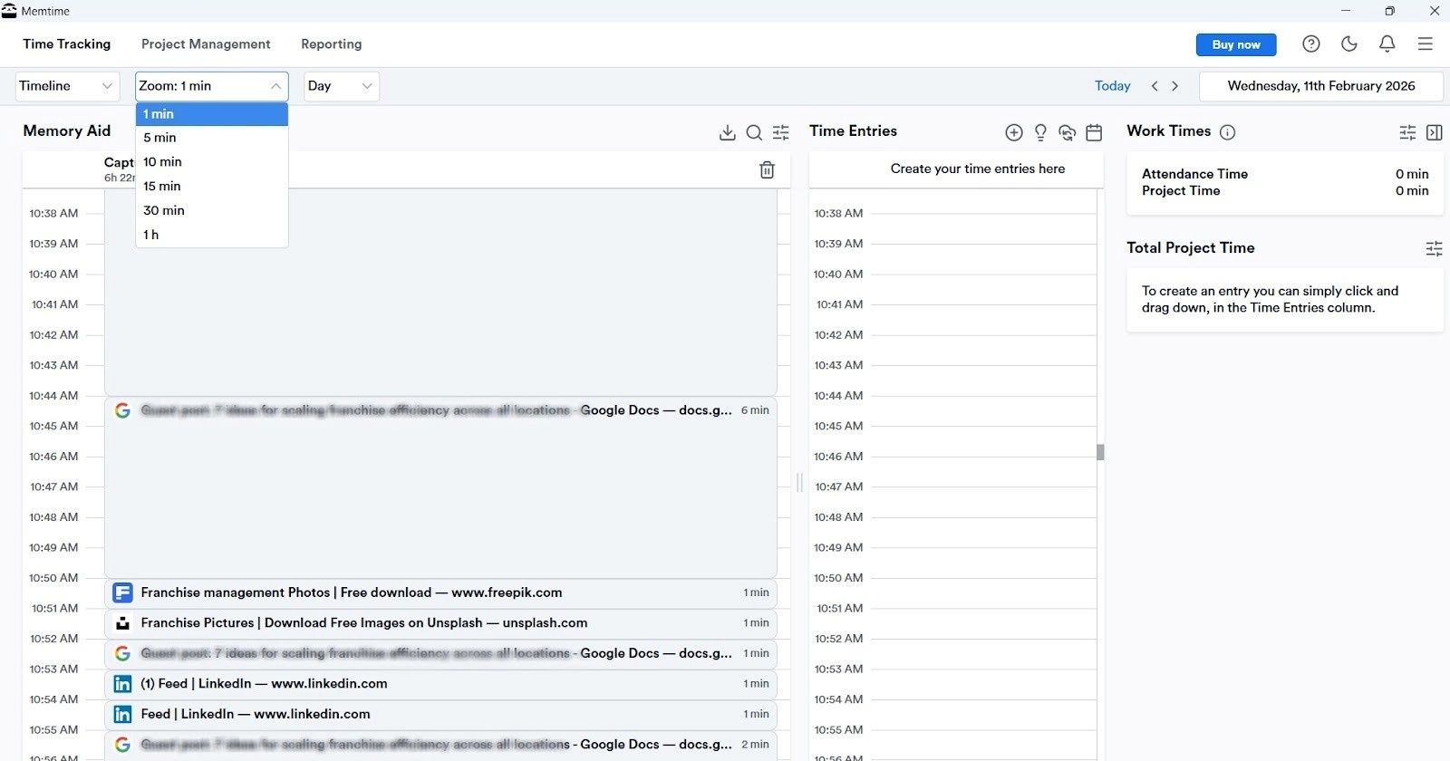The height and width of the screenshot is (761, 1450).
Task: Click the Freepik entry icon
Action: coord(122,592)
